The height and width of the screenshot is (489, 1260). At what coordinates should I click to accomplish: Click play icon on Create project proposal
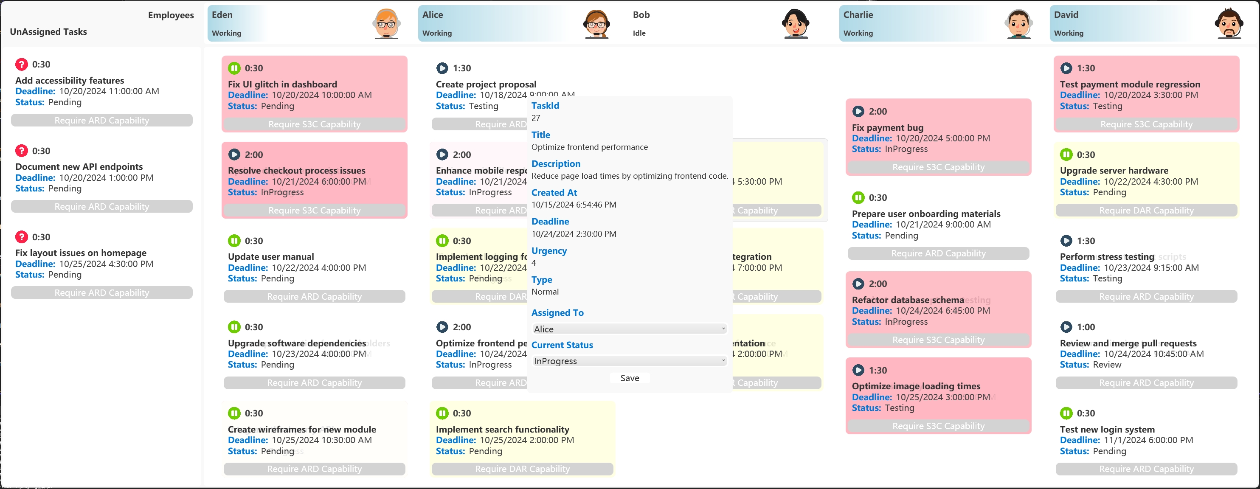pyautogui.click(x=442, y=68)
